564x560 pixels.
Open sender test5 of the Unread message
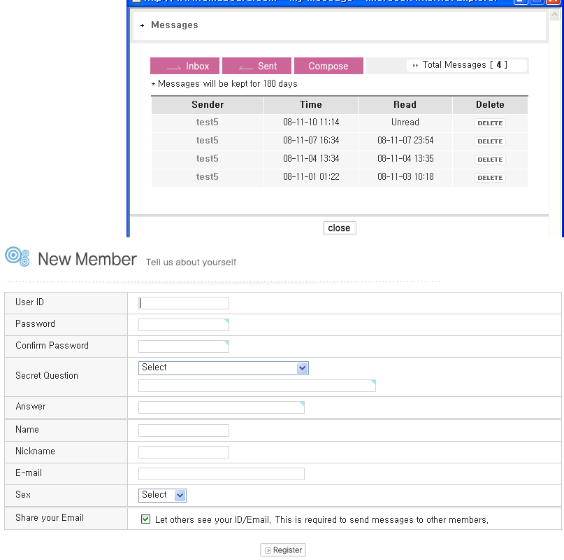(207, 122)
